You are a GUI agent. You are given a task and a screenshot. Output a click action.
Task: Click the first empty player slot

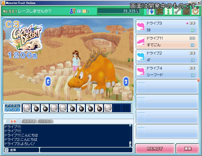tap(167, 87)
